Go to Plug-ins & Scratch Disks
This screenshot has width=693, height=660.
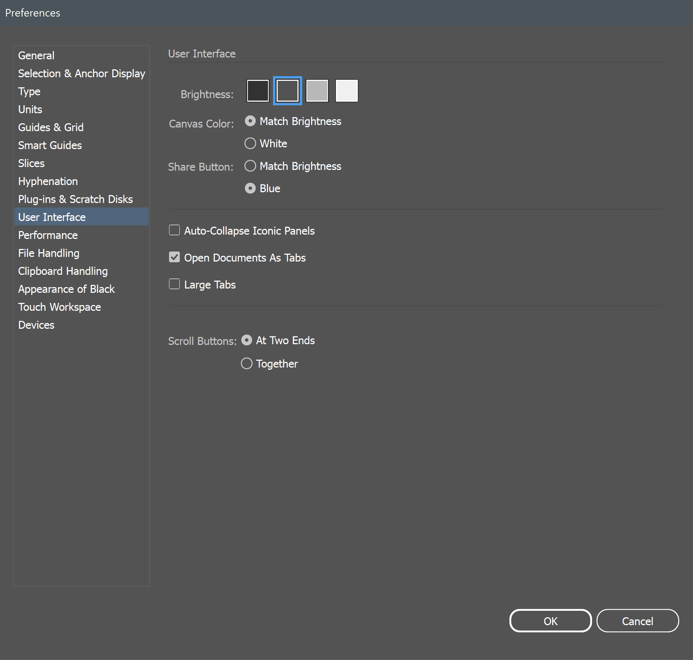pos(75,199)
